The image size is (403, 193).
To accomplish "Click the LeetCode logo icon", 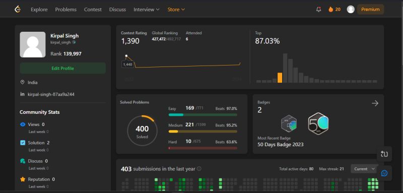I will coord(18,9).
